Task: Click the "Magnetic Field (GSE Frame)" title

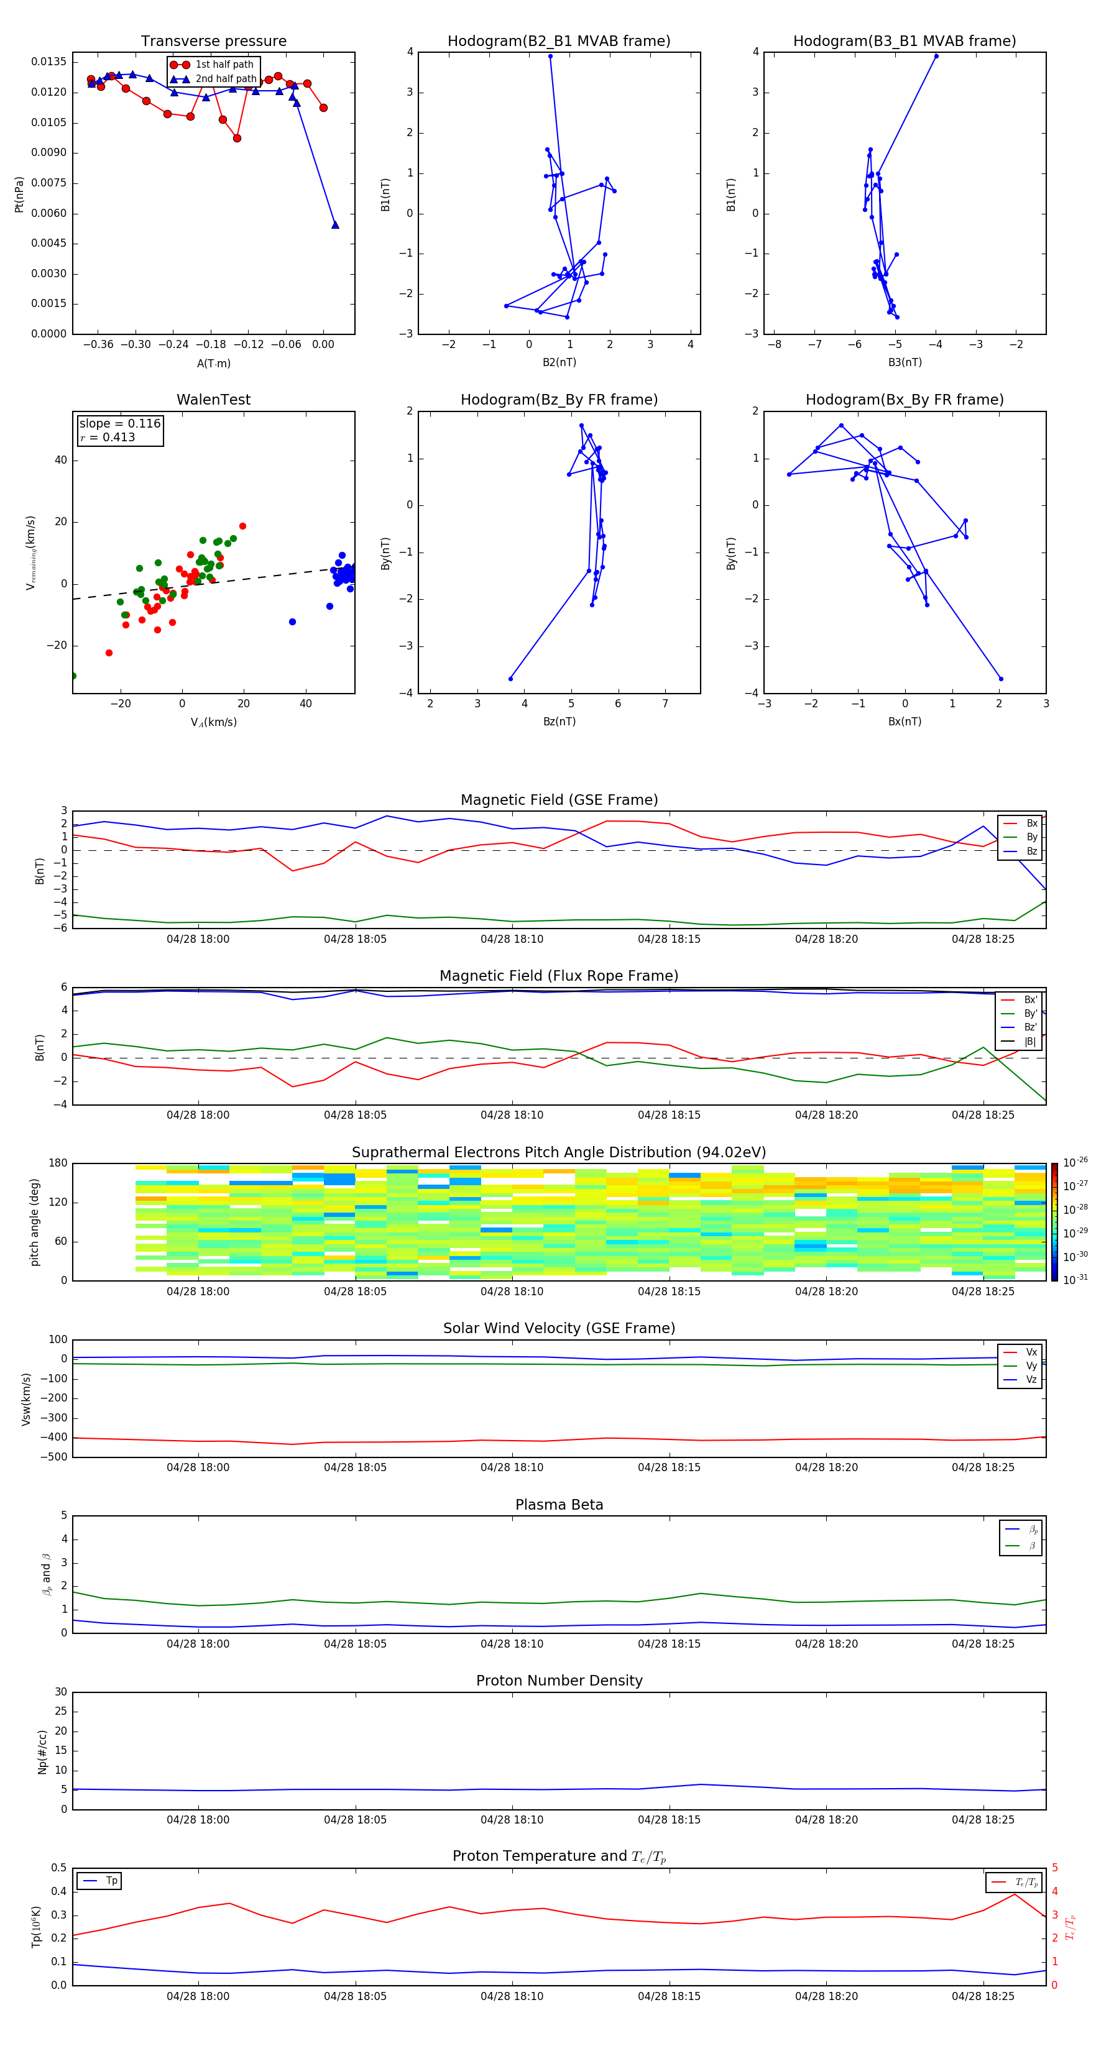Action: (559, 800)
